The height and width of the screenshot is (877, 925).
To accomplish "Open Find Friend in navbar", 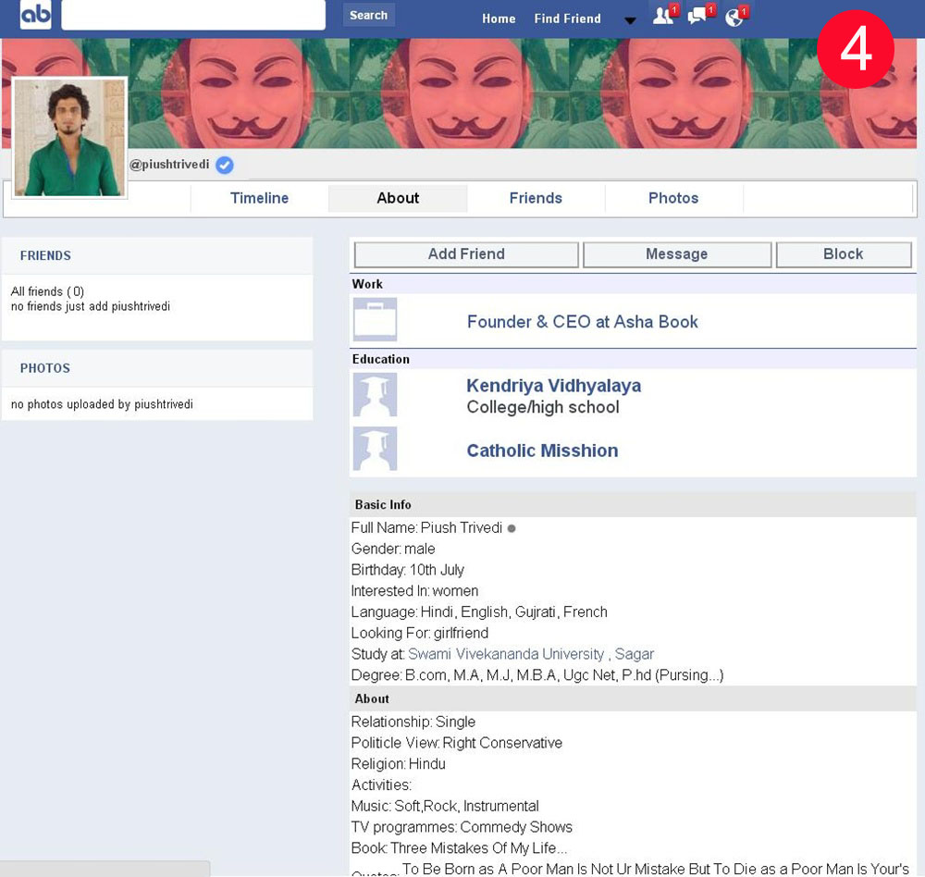I will (x=568, y=19).
